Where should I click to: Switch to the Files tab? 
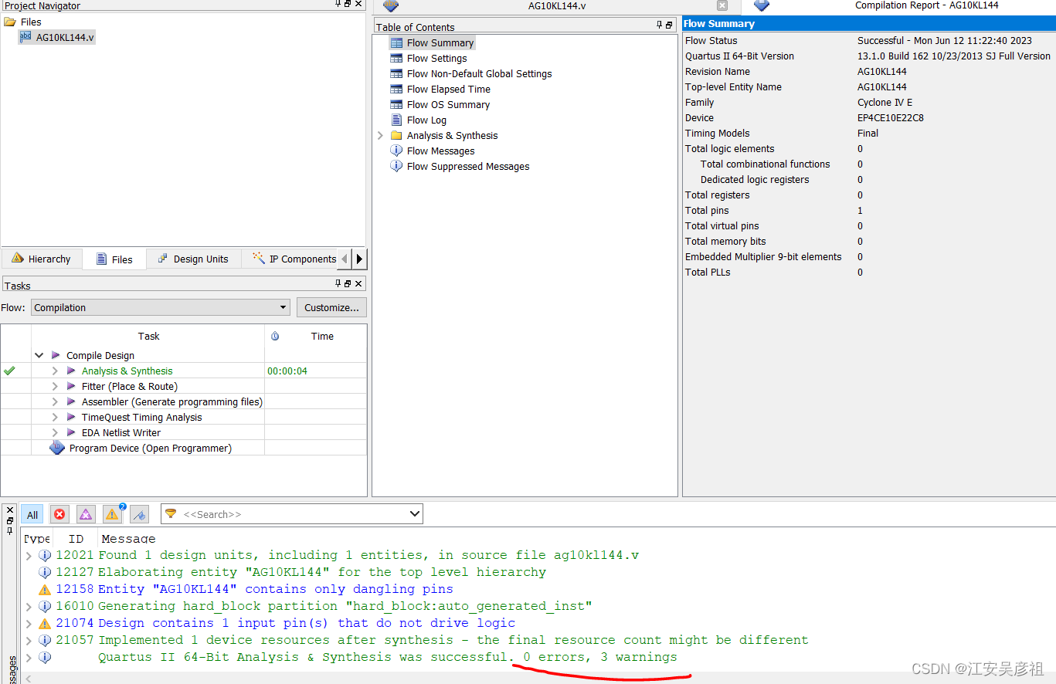[114, 259]
